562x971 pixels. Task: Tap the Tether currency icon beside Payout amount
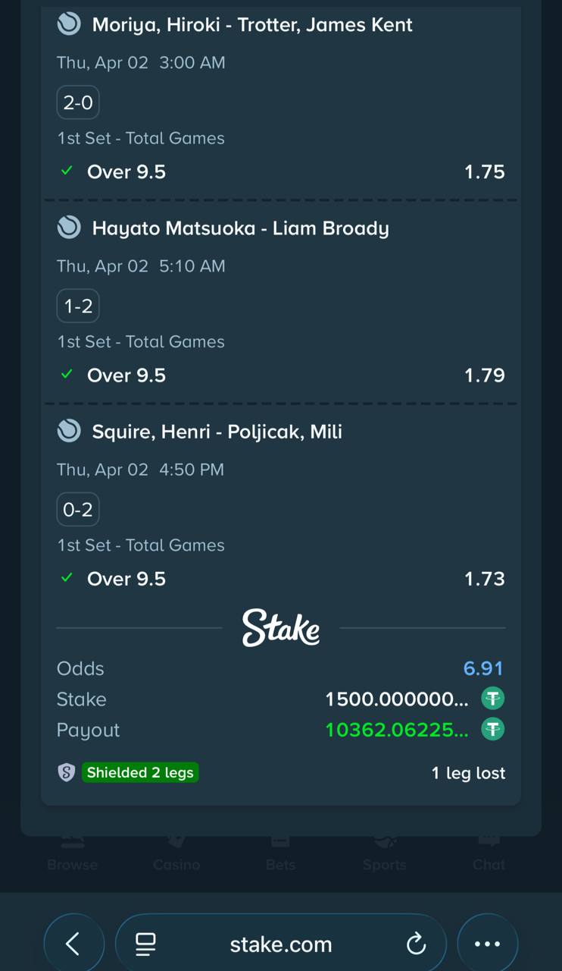[493, 730]
